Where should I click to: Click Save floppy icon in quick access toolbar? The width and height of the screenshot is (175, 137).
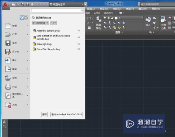click(x=23, y=4)
